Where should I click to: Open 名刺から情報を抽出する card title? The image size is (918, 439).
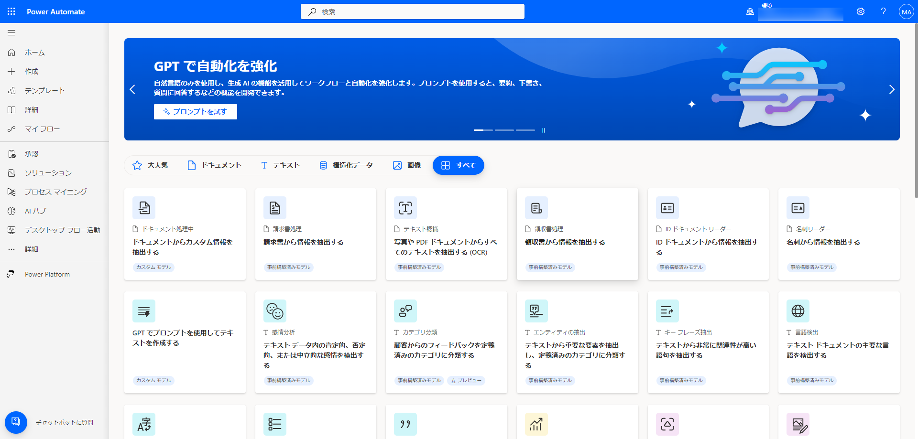coord(823,242)
